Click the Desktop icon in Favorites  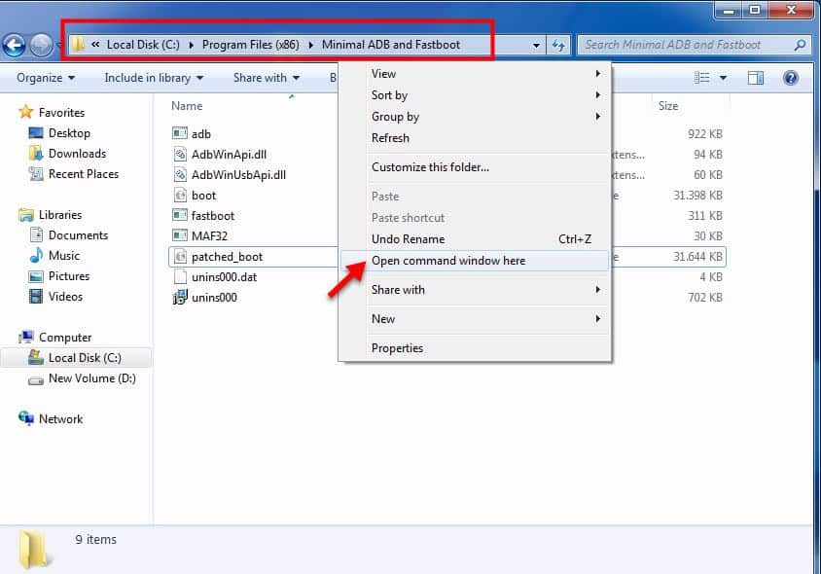coord(36,133)
